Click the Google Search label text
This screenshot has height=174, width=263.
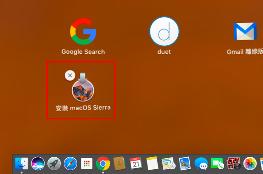(83, 52)
